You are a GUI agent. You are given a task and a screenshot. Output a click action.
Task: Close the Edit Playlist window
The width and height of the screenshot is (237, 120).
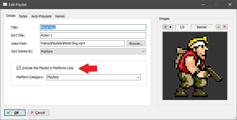[230, 4]
